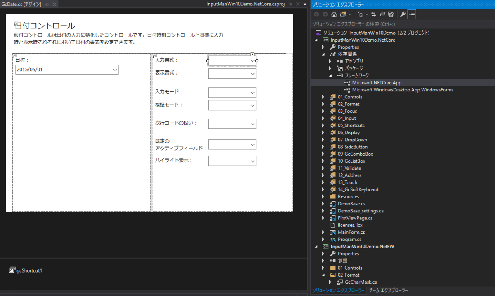Screen dimensions: 495x296
Task: Select the gcShortcut1 component in the tray
Action: tap(26, 270)
